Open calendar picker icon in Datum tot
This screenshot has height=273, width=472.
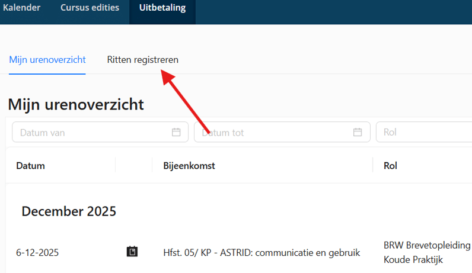point(358,132)
